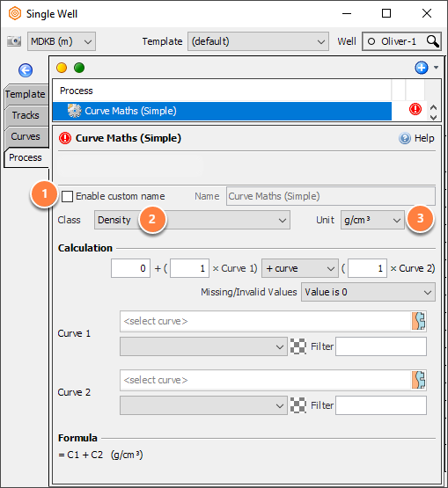Click the well search magnifier icon
The image size is (448, 488).
[x=433, y=41]
